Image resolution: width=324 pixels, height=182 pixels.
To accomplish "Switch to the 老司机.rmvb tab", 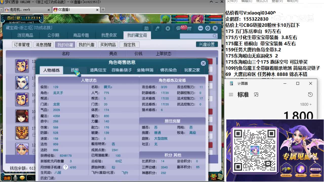I will click(27, 10).
